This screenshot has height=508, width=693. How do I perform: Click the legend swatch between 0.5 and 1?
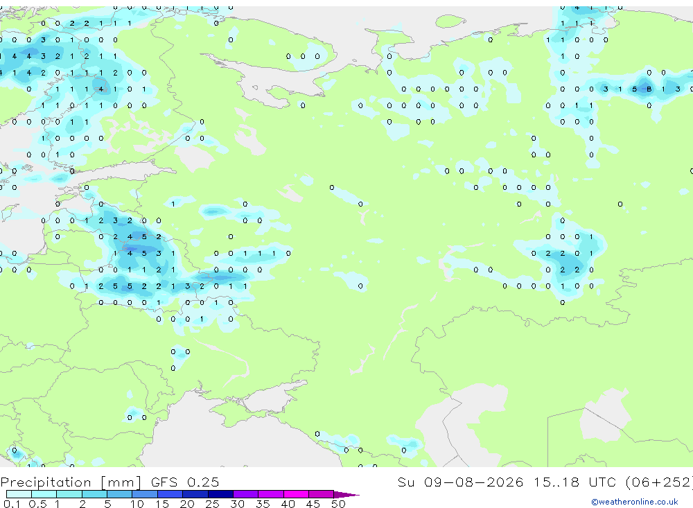[44, 494]
